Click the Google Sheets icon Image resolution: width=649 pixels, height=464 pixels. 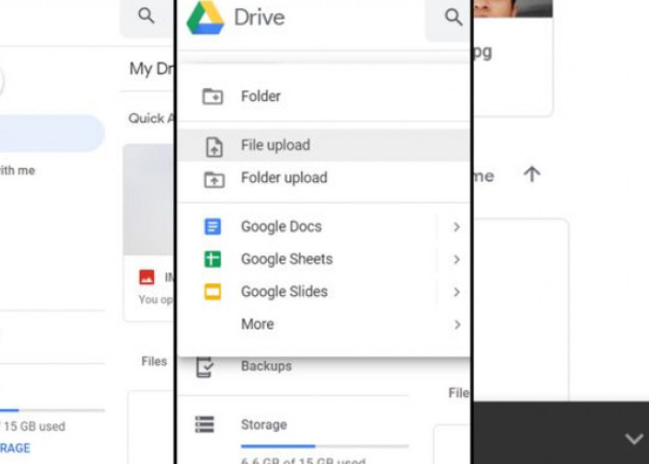(212, 259)
